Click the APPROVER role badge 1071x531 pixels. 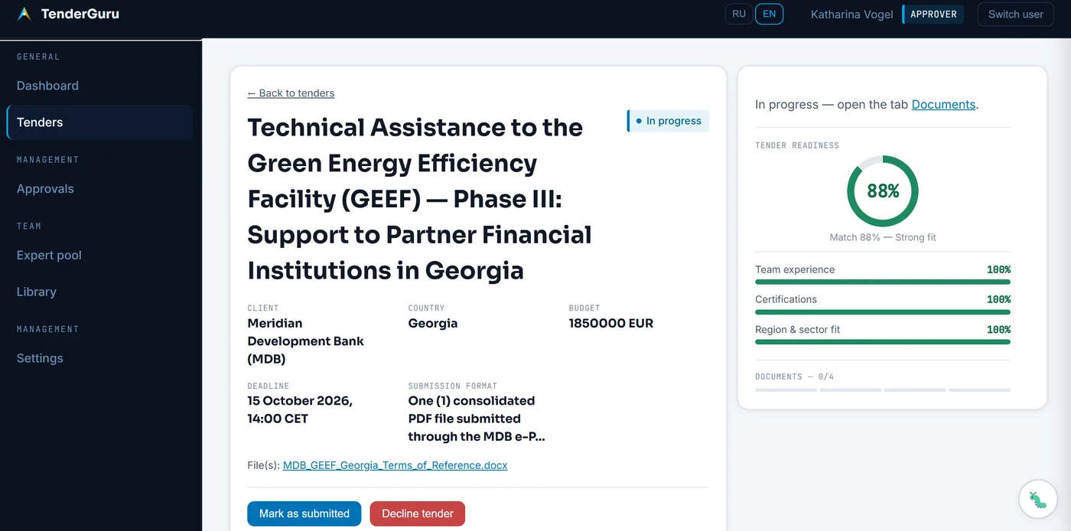pyautogui.click(x=933, y=14)
